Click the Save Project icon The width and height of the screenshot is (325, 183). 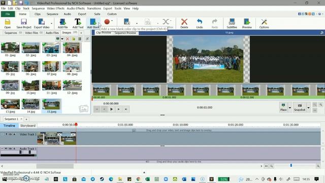(x=24, y=23)
